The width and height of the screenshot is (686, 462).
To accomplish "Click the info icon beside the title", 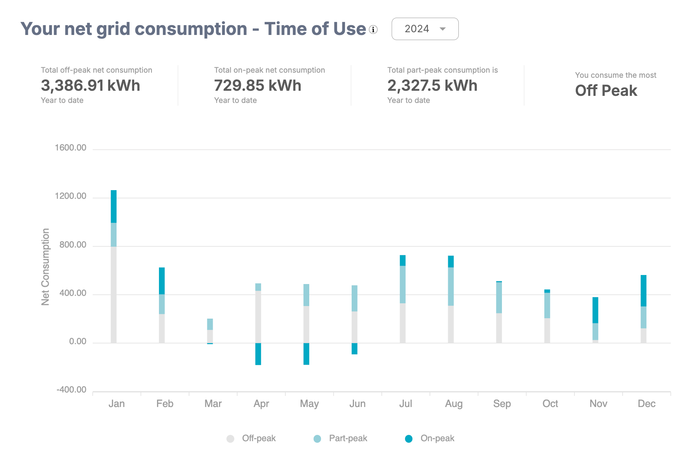I will [373, 29].
